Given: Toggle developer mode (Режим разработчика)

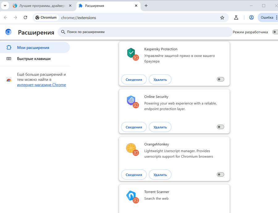Looking at the screenshot, I should [275, 32].
